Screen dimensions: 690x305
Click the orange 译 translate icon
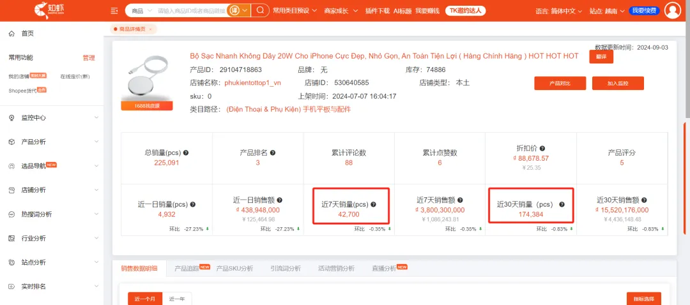(234, 10)
